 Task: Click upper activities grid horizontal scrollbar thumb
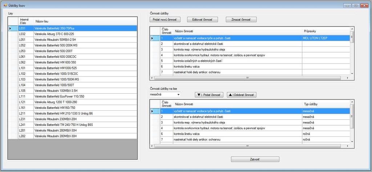tap(247, 78)
